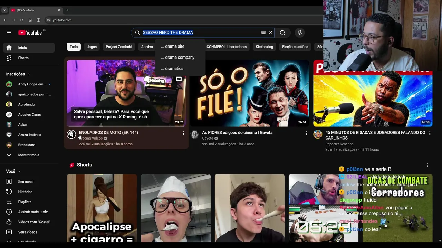Viewport: 442px width, 248px height.
Task: Open Andy Hoops subscription channel
Action: [x=29, y=84]
